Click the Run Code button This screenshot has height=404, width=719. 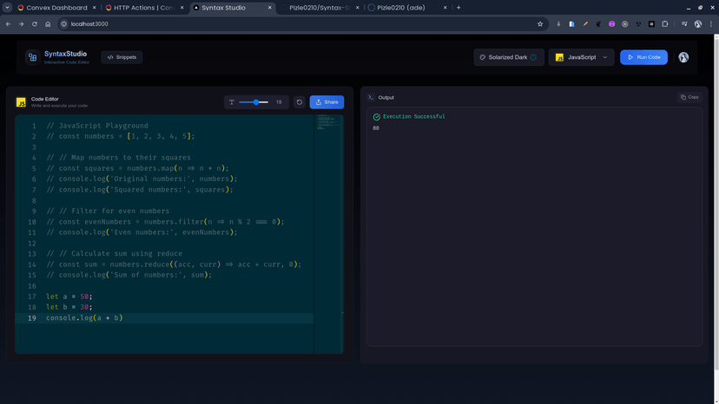click(x=643, y=57)
